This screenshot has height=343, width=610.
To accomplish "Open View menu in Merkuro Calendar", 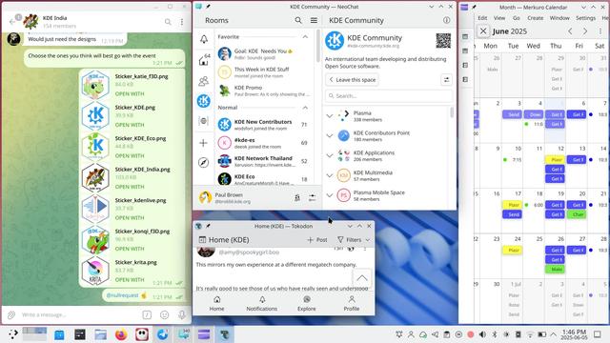I will click(x=499, y=18).
